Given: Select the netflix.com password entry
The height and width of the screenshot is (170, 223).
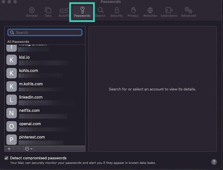Looking at the screenshot, I should point(45,113).
